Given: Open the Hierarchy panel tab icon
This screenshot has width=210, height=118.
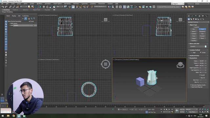Looking at the screenshot, I should click(x=196, y=16).
